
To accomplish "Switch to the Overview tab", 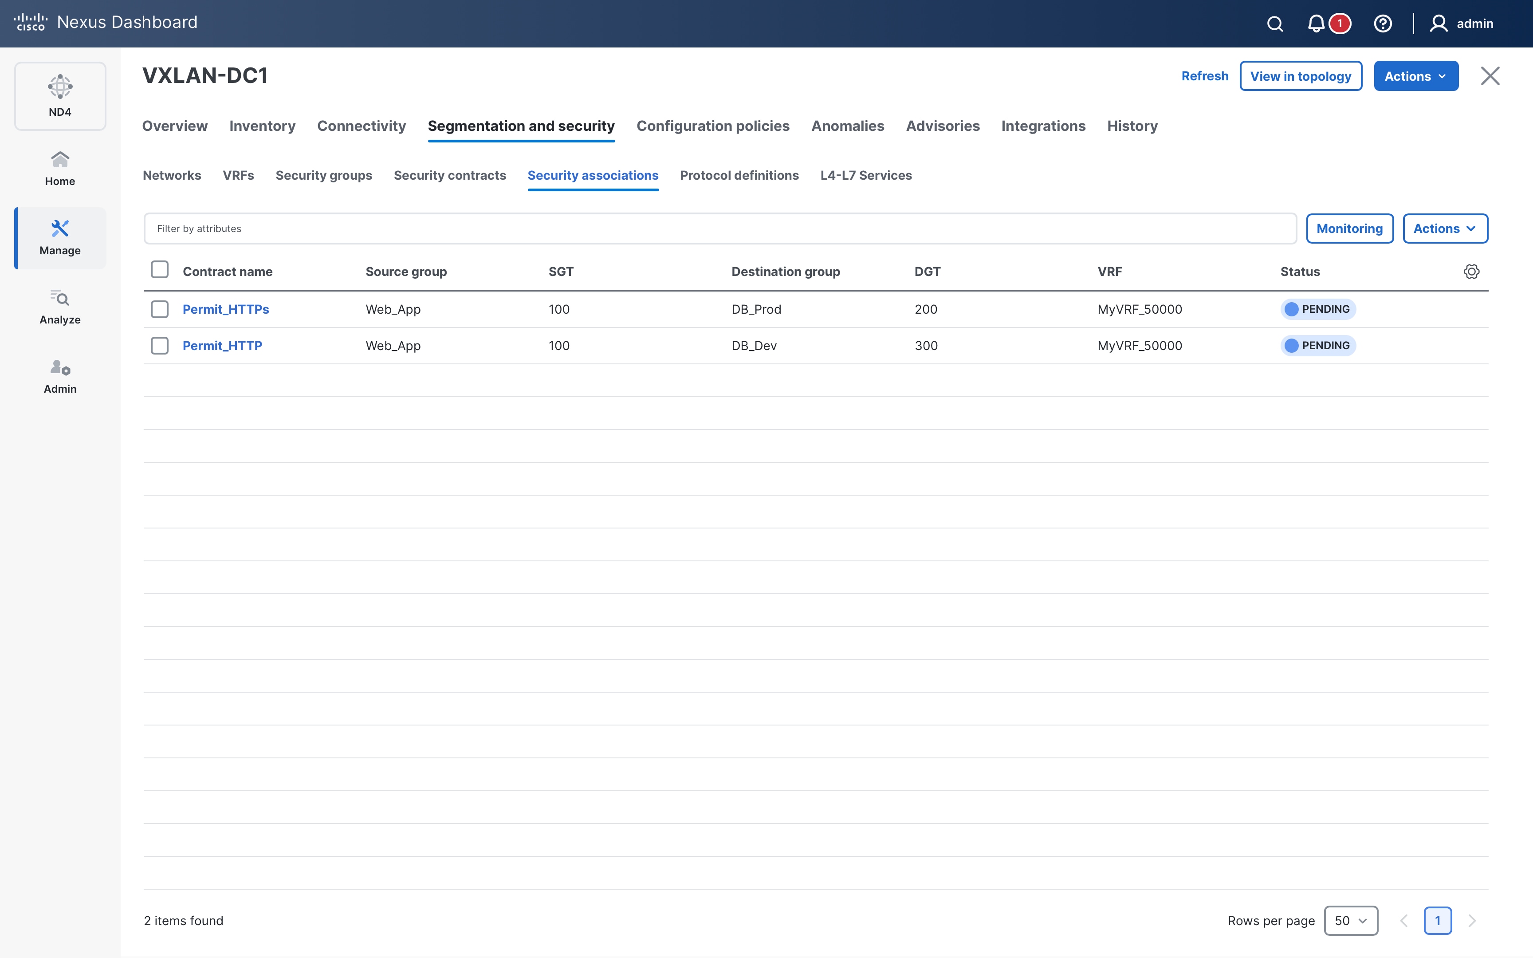I will pyautogui.click(x=175, y=126).
